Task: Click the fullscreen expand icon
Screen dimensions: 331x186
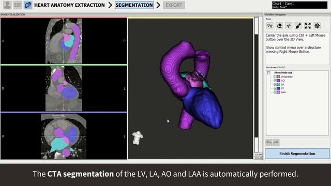Action: tap(308, 26)
